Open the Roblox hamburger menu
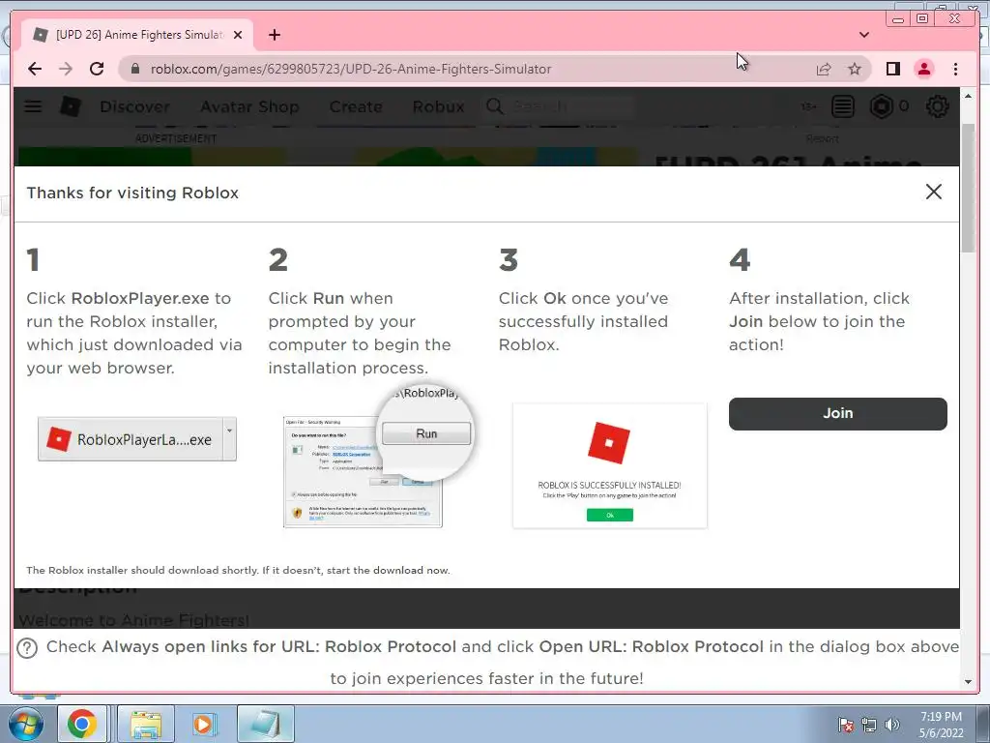 [33, 106]
